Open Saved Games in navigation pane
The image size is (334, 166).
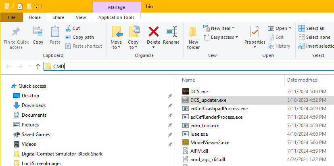[x=31, y=134]
